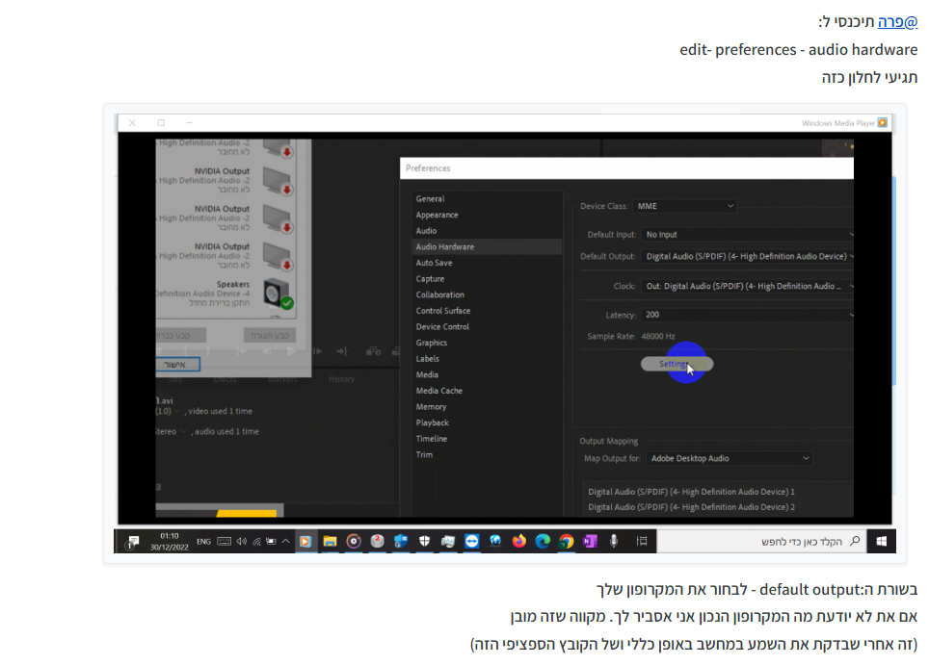
Task: Open the app with red badge 2
Action: tap(378, 541)
